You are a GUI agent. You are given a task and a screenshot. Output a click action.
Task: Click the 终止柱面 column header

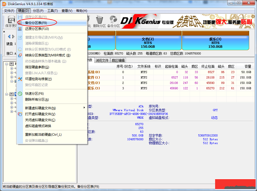[x=208, y=66]
